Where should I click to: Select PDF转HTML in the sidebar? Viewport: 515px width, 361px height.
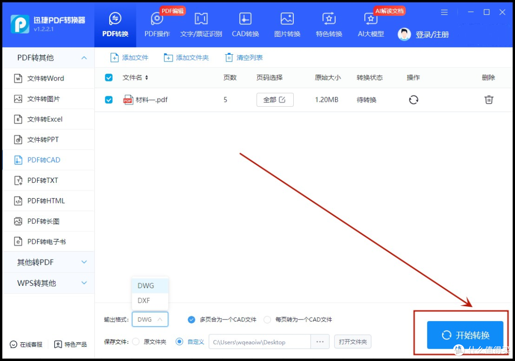click(49, 201)
